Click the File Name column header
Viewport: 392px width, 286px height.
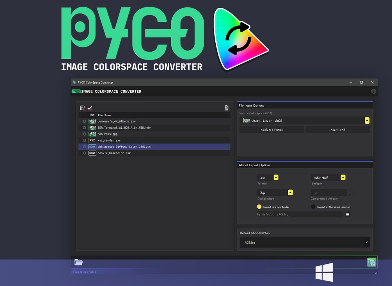105,115
